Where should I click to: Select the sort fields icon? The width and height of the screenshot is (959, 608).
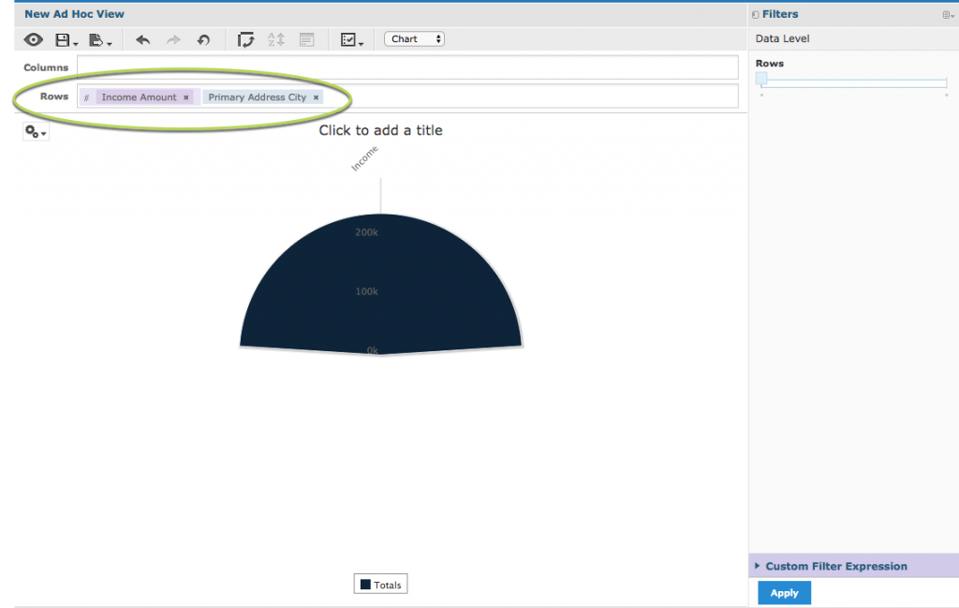[x=275, y=39]
